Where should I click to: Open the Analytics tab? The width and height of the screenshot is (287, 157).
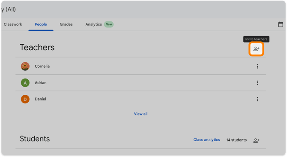pos(93,24)
